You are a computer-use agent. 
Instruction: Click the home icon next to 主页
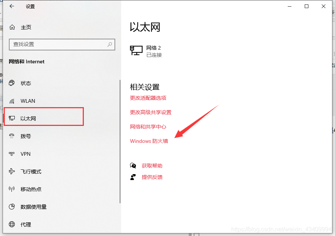[12, 27]
